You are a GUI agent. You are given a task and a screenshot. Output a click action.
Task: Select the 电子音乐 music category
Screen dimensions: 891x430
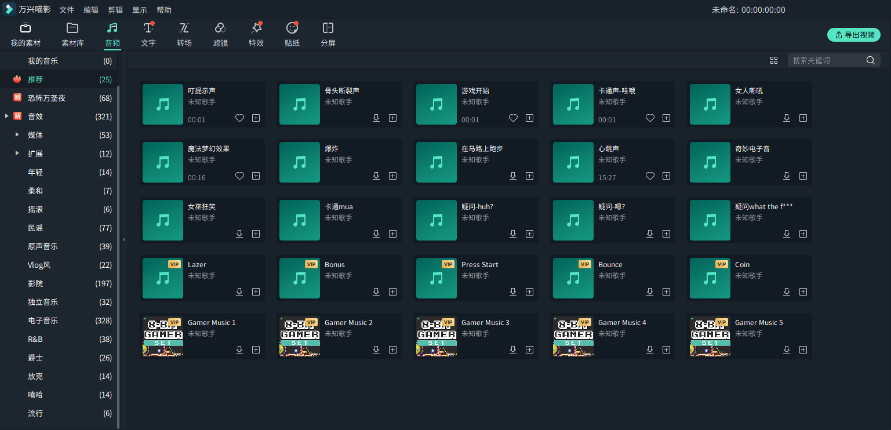tap(43, 320)
